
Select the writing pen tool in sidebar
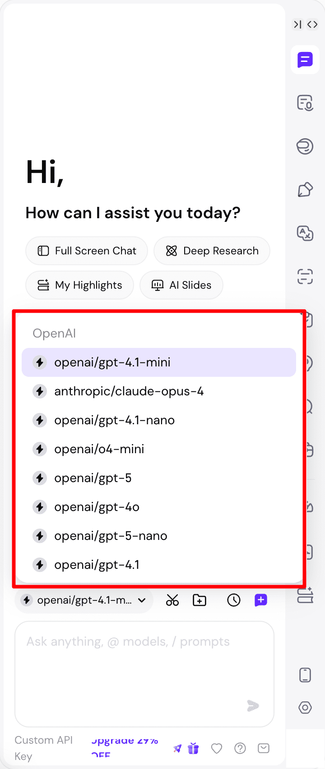305,189
